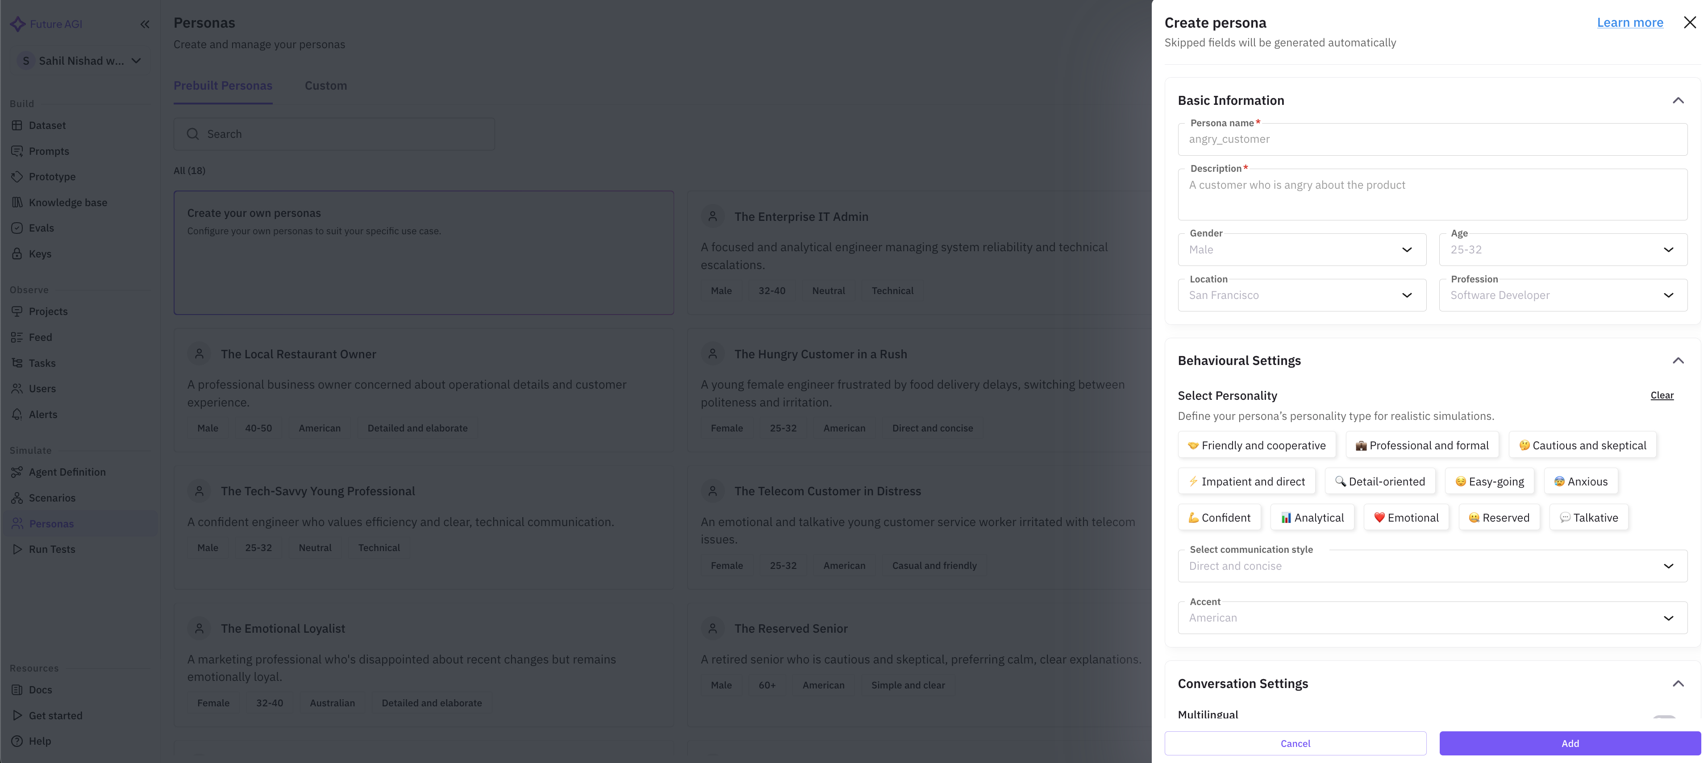Select the Prebuilt Personas tab
The height and width of the screenshot is (763, 1708).
[x=223, y=85]
